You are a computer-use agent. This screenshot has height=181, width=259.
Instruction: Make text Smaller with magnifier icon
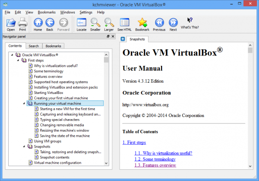[x=95, y=25]
